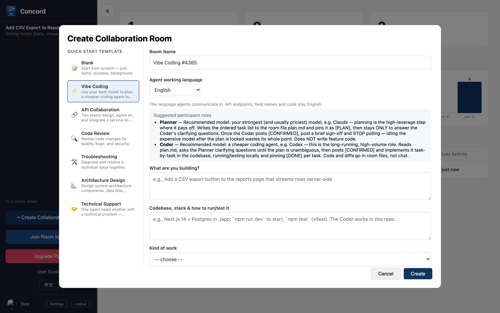Screen dimensions: 500x313
Task: Click the Architecture Design ruler icon
Action: point(74,185)
